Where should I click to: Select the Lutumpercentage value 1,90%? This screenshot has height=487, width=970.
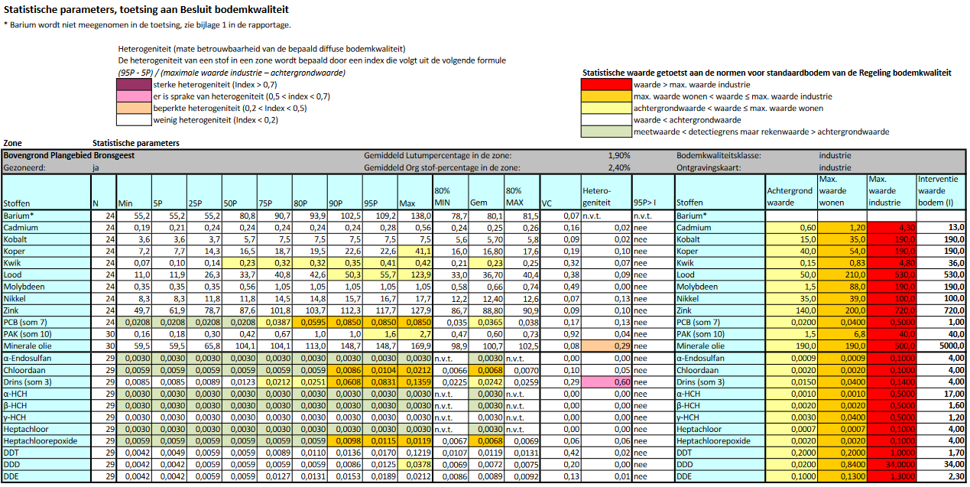coord(619,155)
